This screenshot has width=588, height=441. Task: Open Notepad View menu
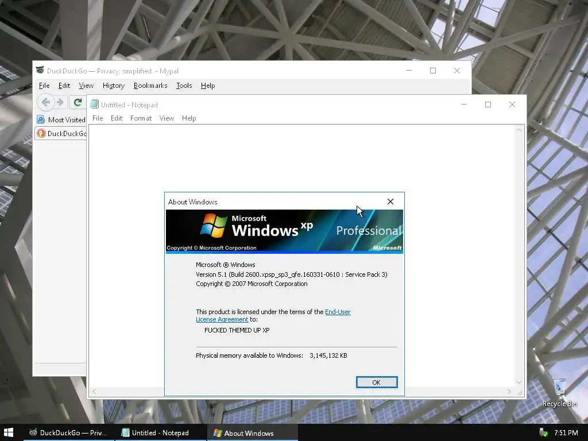[x=167, y=118]
